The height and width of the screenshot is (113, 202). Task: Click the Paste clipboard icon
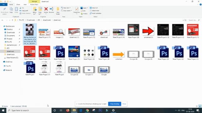(x=16, y=9)
